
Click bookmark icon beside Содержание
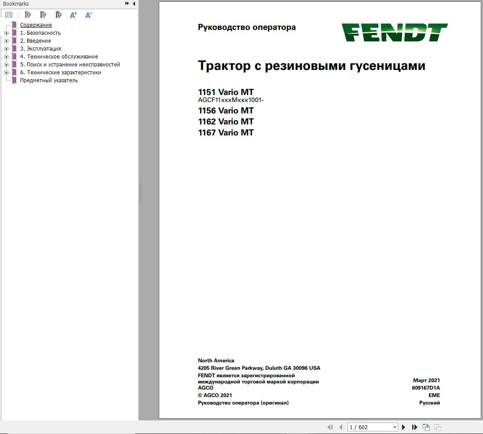tap(14, 25)
